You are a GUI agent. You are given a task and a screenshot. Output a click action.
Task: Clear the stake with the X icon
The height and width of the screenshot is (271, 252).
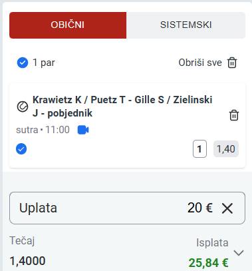tap(227, 208)
